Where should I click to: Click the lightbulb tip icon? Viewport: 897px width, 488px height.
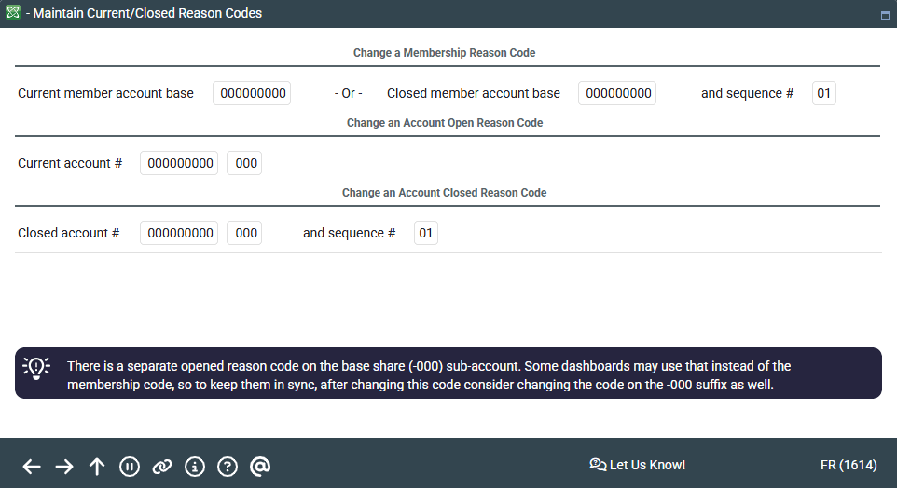tap(36, 368)
